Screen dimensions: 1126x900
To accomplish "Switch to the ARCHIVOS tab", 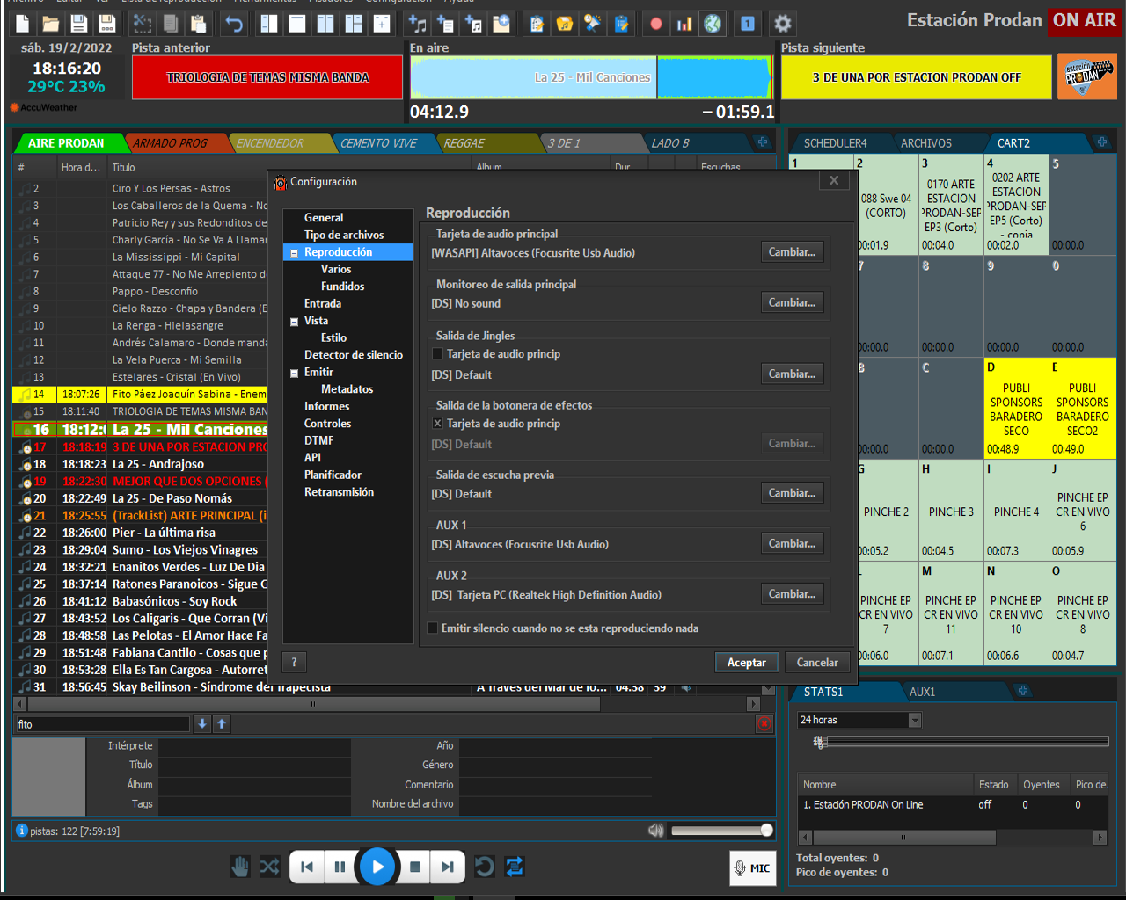I will [926, 143].
